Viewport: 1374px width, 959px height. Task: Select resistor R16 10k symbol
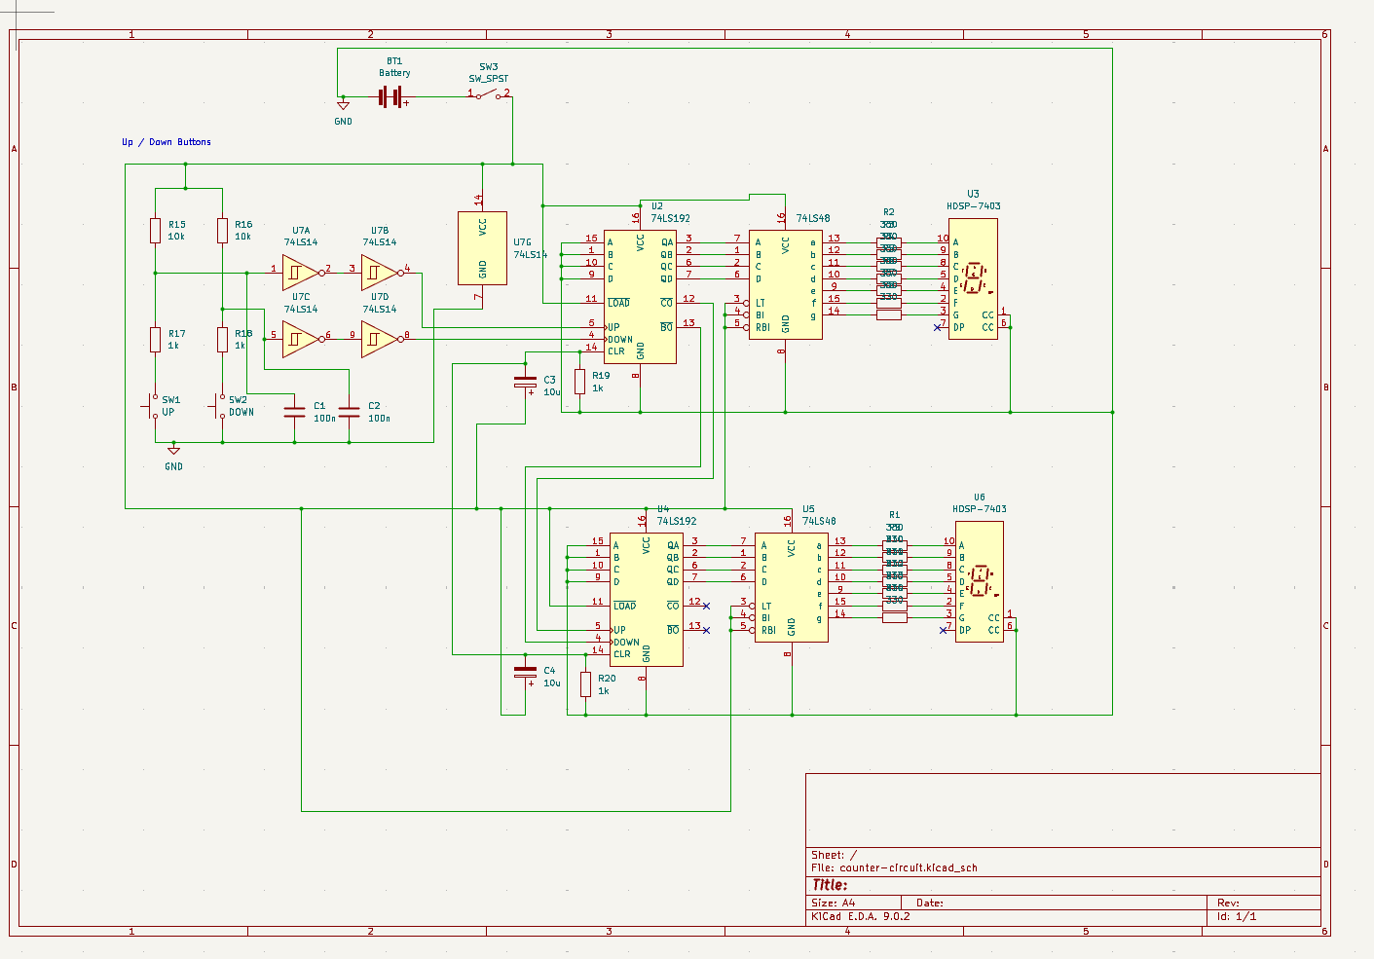point(222,231)
